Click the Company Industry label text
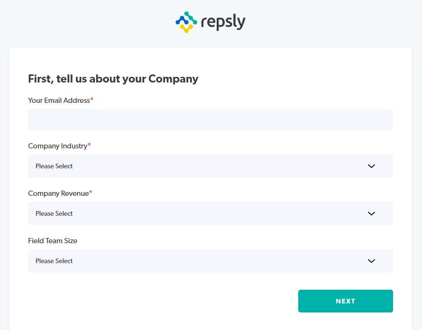The height and width of the screenshot is (330, 422). click(x=57, y=146)
